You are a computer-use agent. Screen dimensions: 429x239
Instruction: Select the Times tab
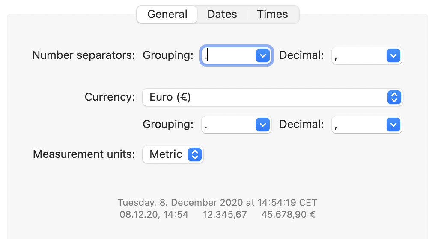[272, 15]
